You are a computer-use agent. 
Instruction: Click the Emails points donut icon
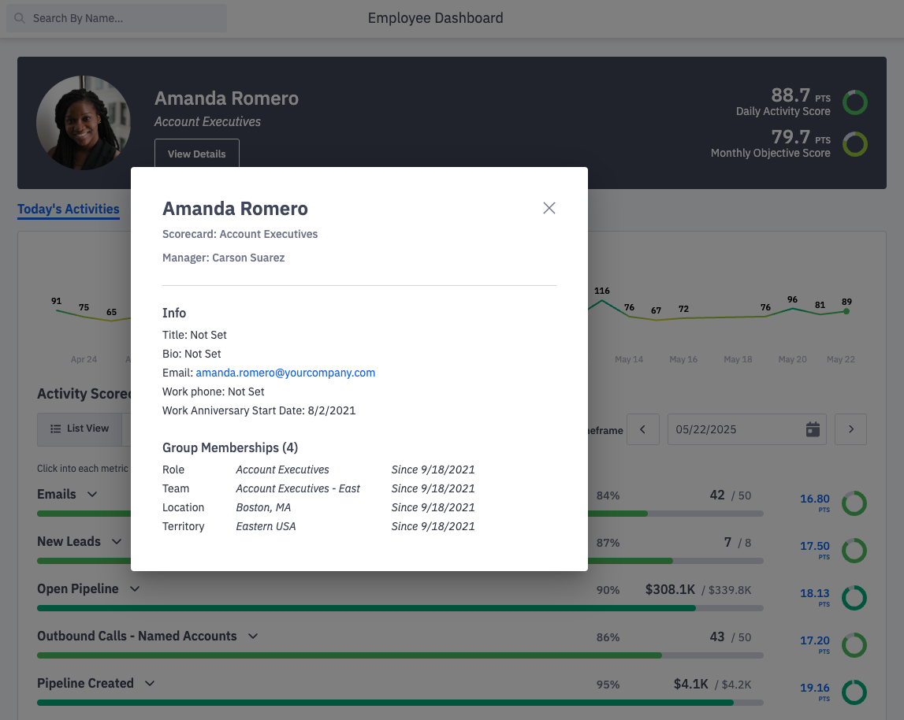854,503
